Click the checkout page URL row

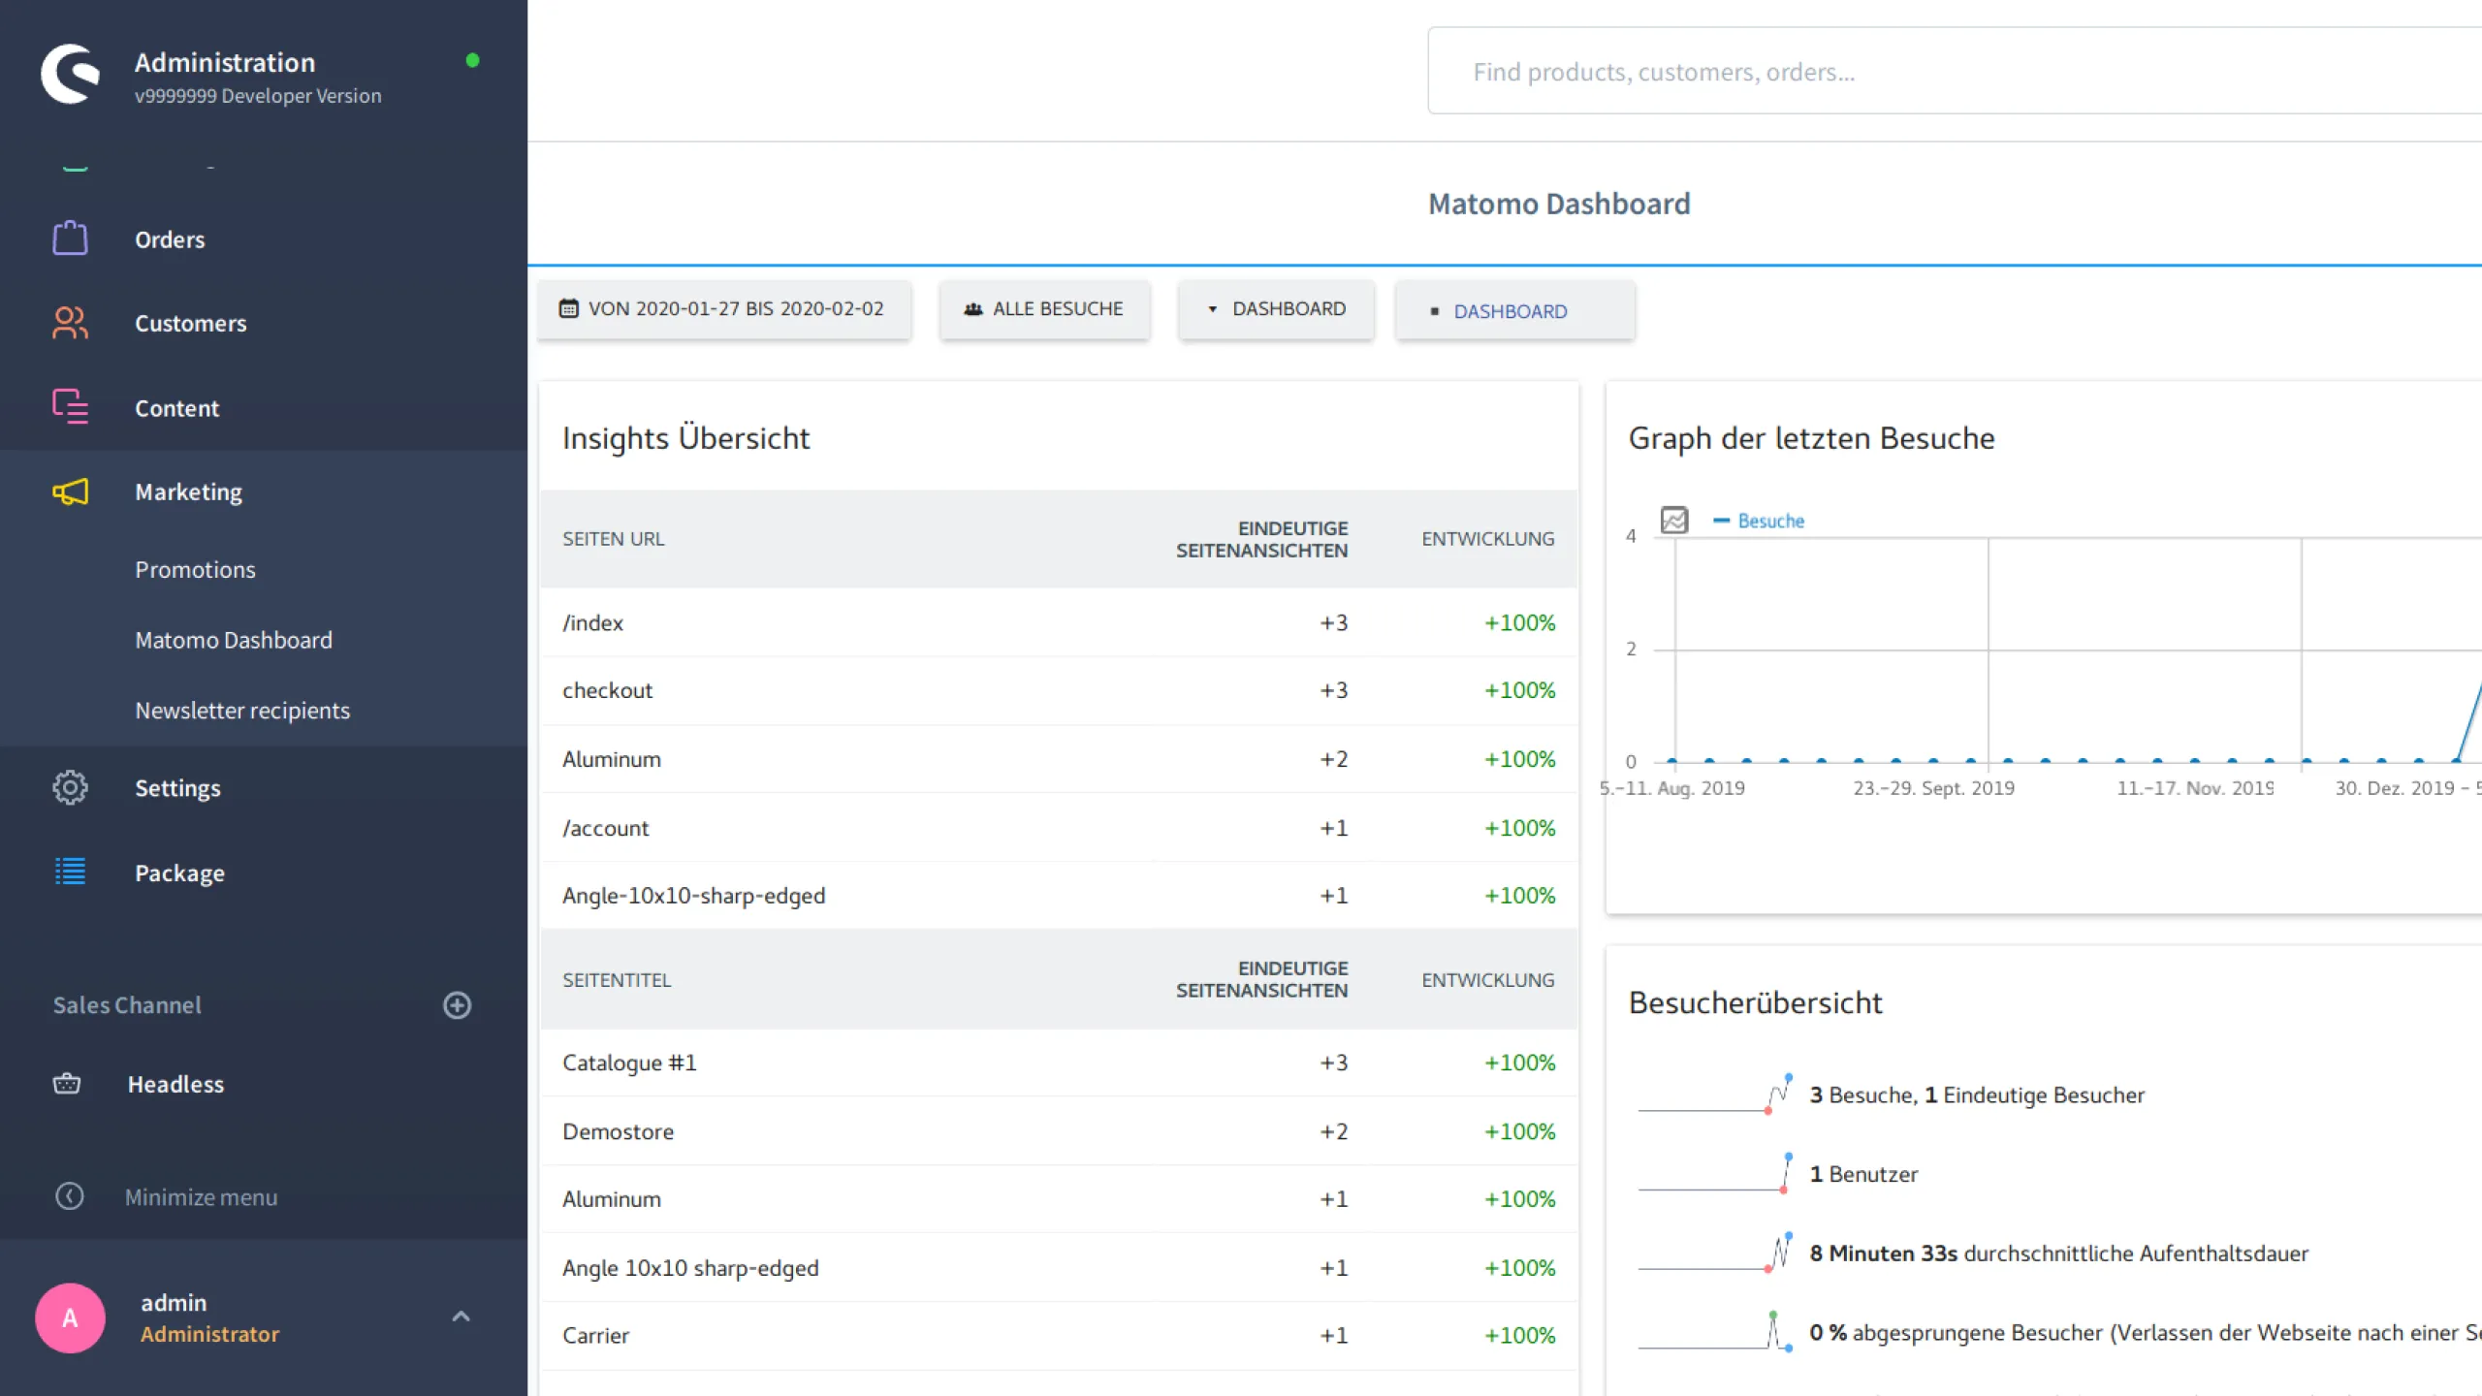coord(1059,690)
